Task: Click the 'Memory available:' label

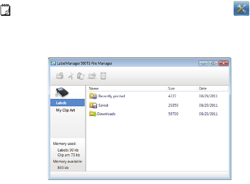Action: click(x=68, y=162)
